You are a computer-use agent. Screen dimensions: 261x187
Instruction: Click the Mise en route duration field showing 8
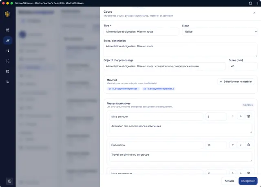[x=216, y=117]
